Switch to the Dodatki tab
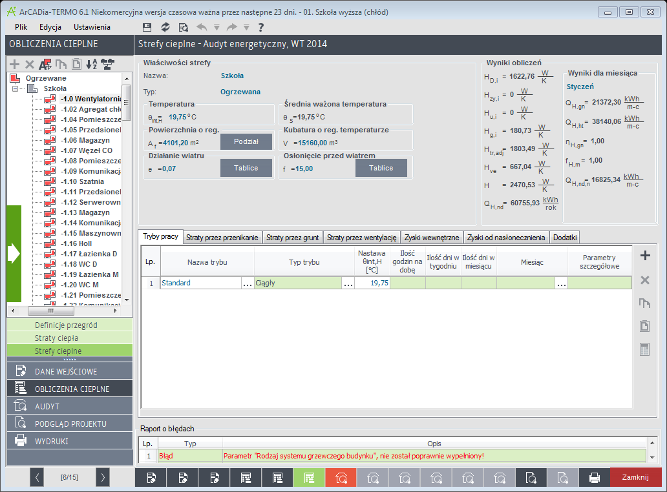 [565, 238]
